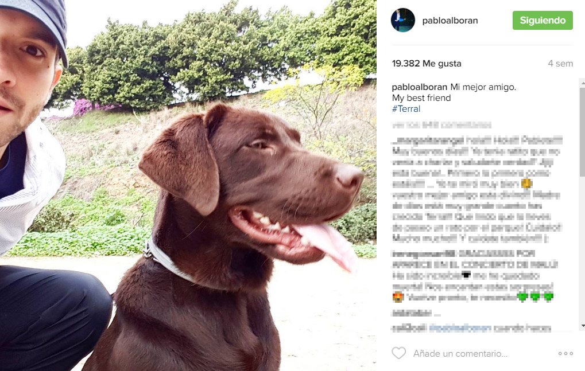Open the last visible commenter's username
Image resolution: width=585 pixels, height=371 pixels.
pyautogui.click(x=409, y=328)
